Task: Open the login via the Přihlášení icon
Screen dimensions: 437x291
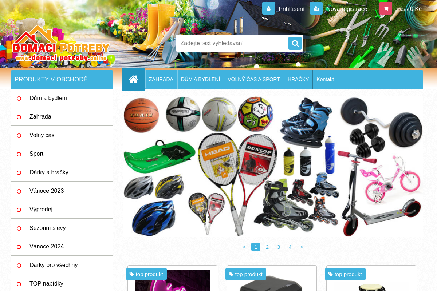Action: (x=268, y=8)
